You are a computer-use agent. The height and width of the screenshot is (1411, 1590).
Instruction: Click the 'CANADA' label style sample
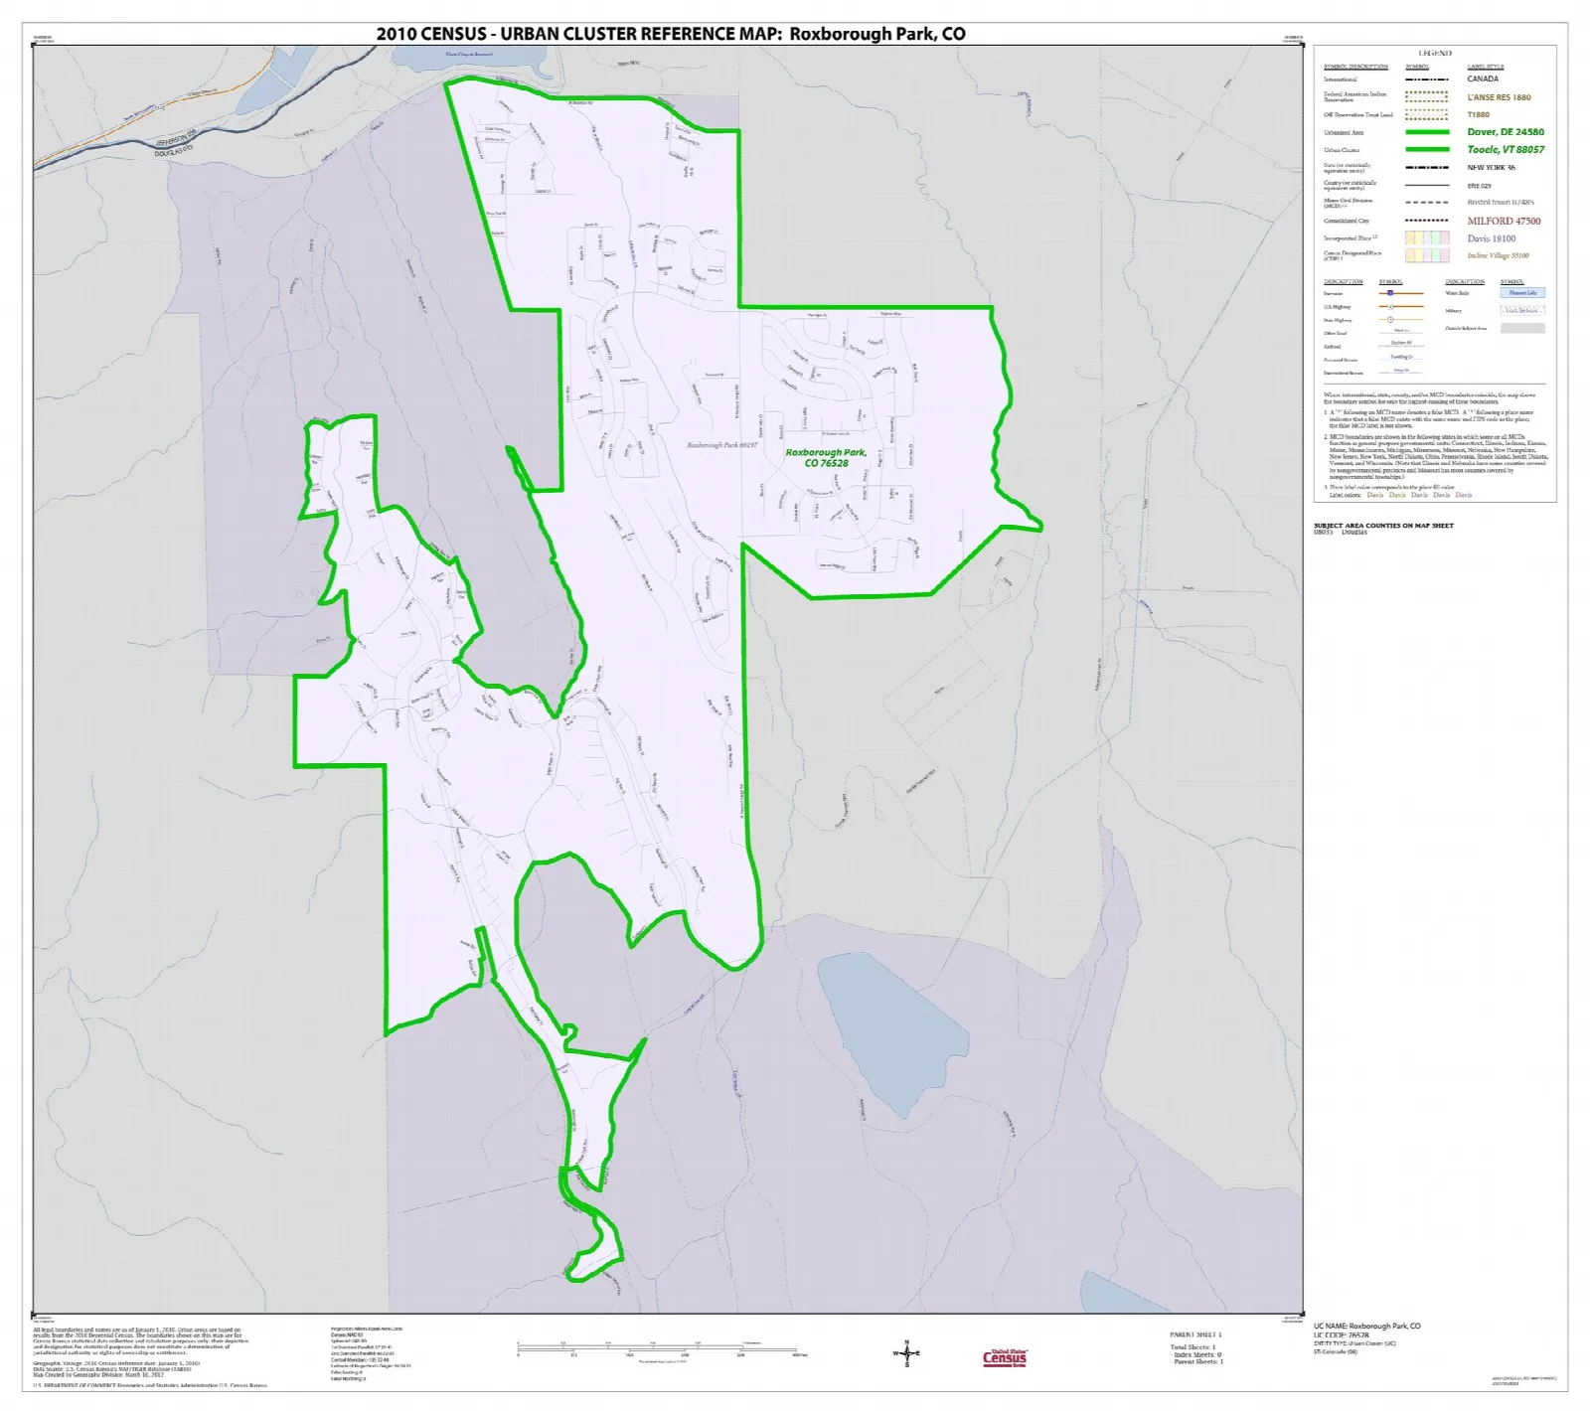click(1483, 79)
